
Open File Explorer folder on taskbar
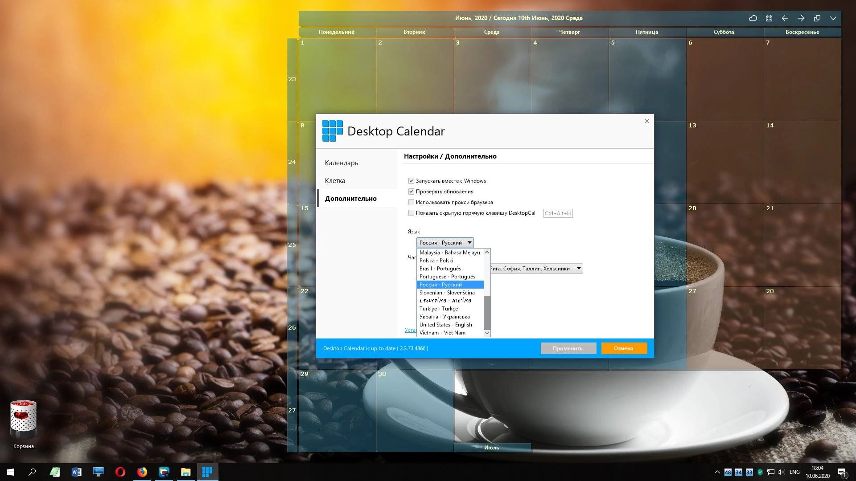point(186,472)
